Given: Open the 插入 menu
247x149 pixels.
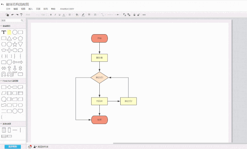Looking at the screenshot, I should (x=31, y=9).
